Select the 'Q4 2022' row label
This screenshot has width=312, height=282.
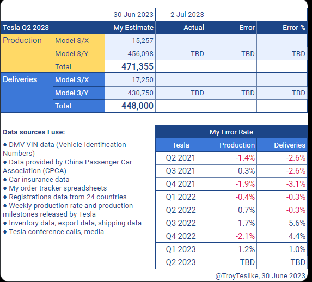[181, 236]
